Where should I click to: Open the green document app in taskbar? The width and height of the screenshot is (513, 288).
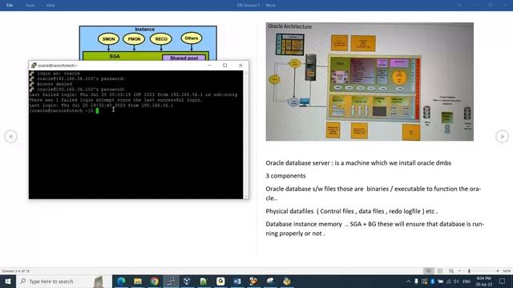pos(204,281)
